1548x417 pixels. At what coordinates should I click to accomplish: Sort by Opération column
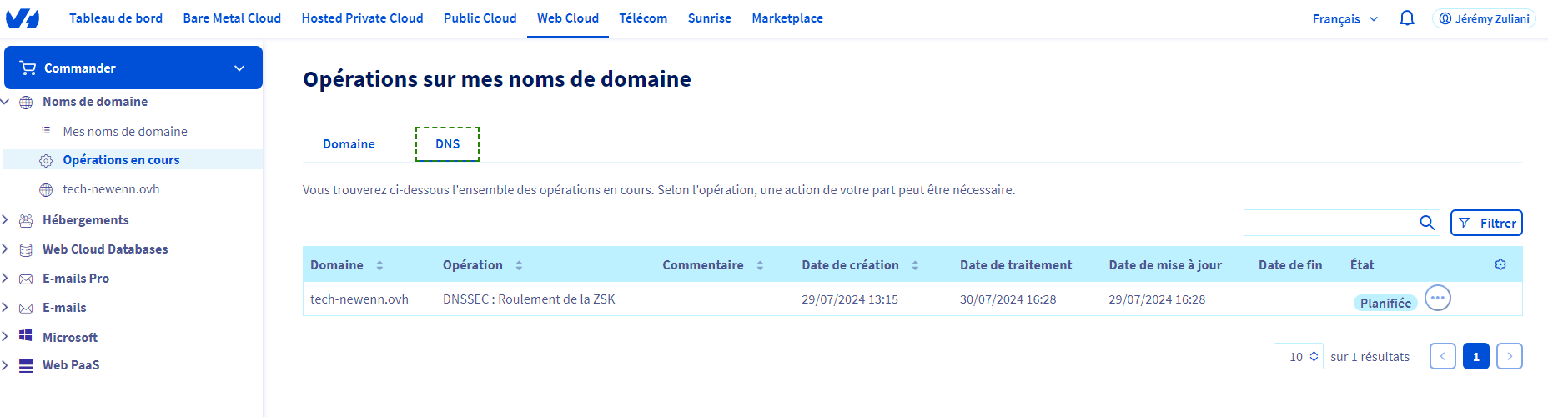[519, 265]
